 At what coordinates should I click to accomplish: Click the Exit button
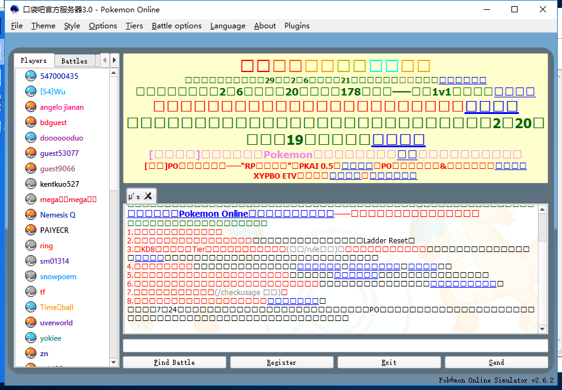(389, 362)
